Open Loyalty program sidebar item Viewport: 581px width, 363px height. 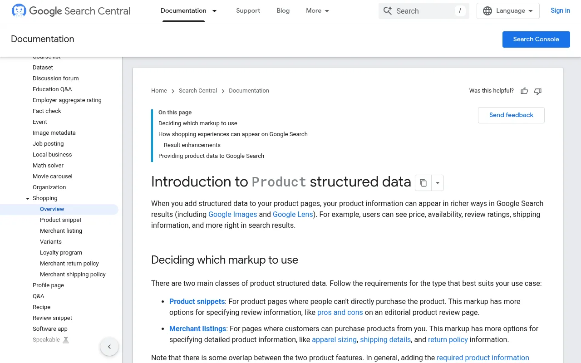61,253
